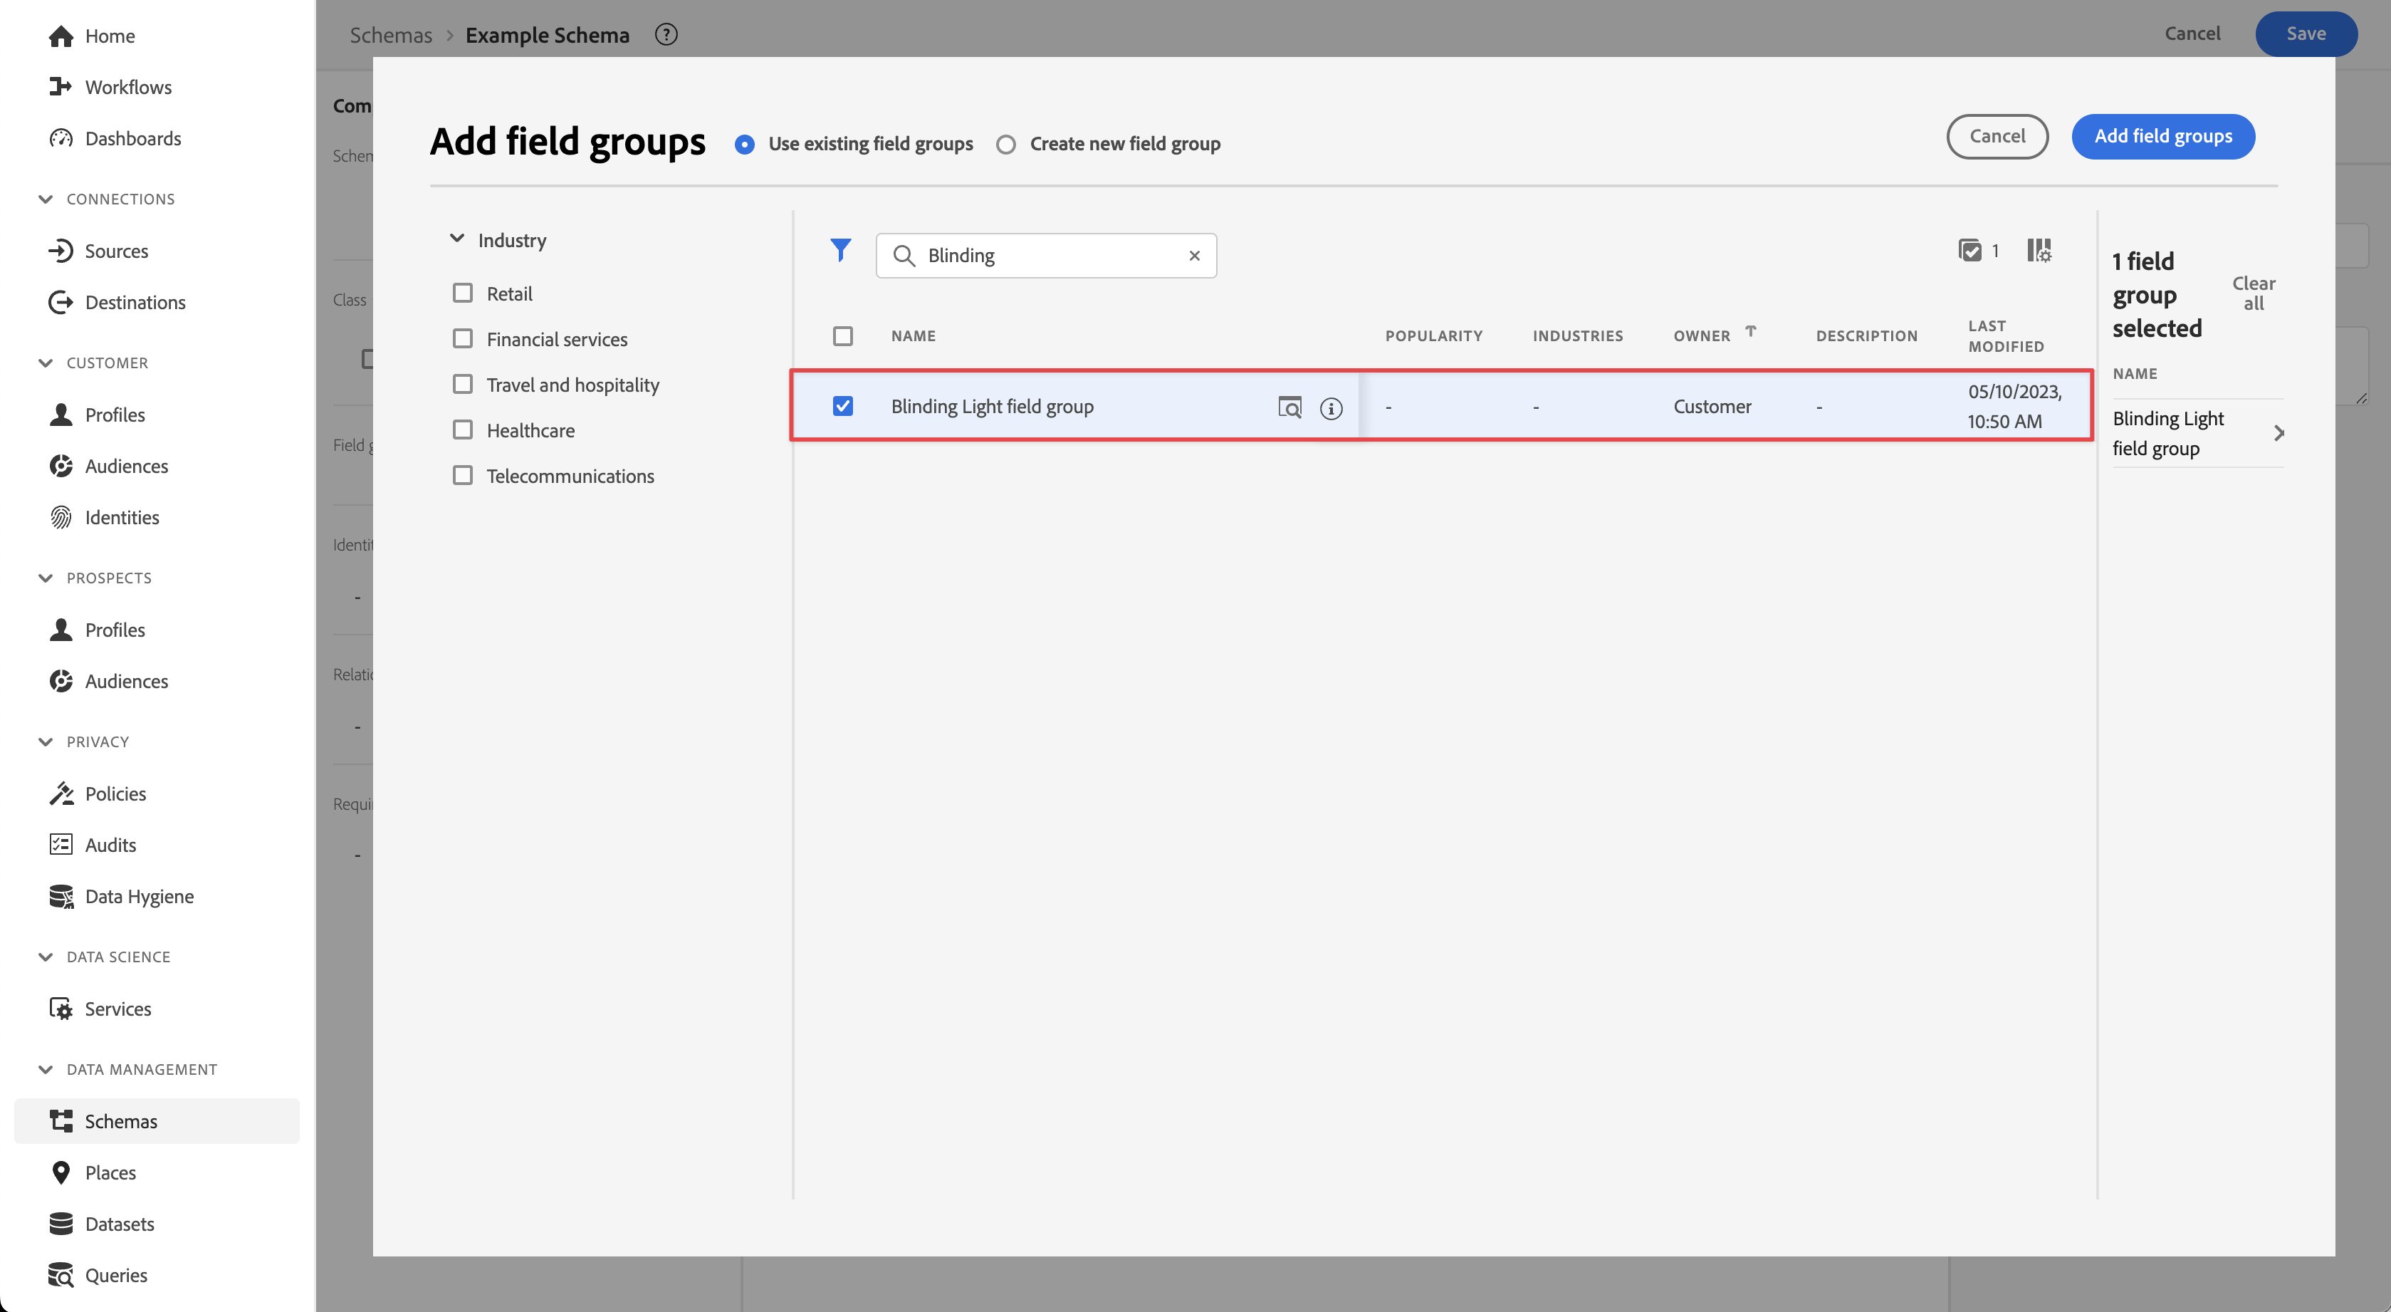Open info for Blinding Light field group

[1330, 407]
